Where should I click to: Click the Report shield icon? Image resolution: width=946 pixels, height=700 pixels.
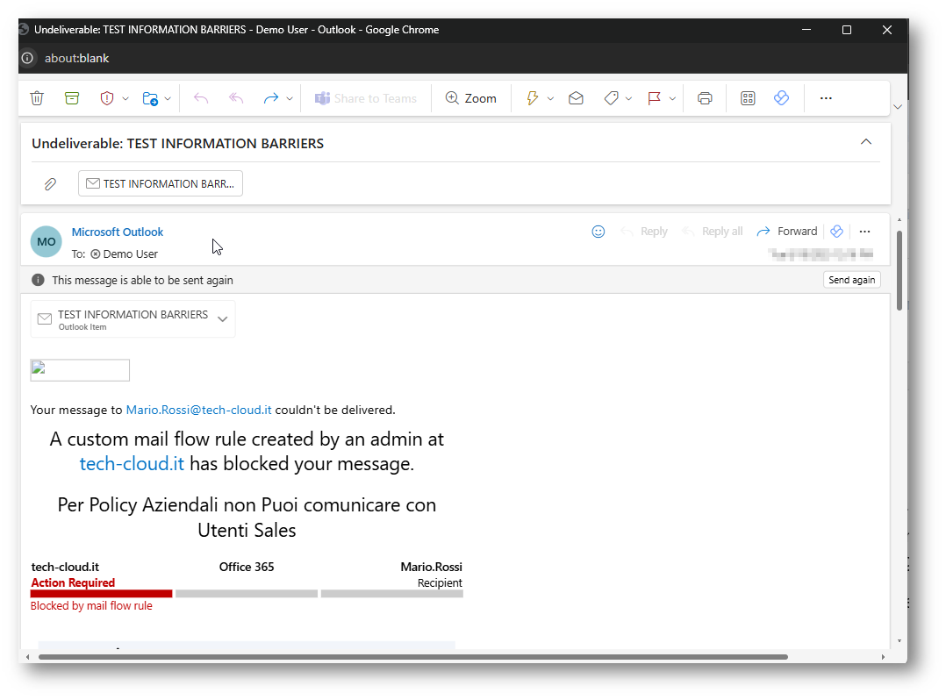click(x=107, y=98)
